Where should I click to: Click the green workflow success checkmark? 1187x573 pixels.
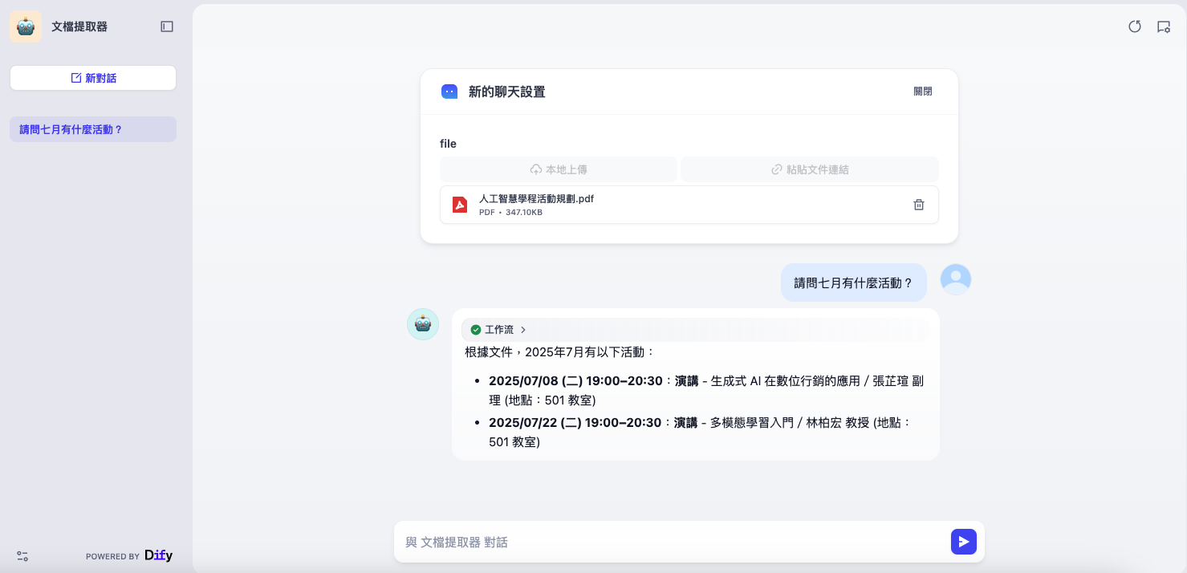point(476,330)
